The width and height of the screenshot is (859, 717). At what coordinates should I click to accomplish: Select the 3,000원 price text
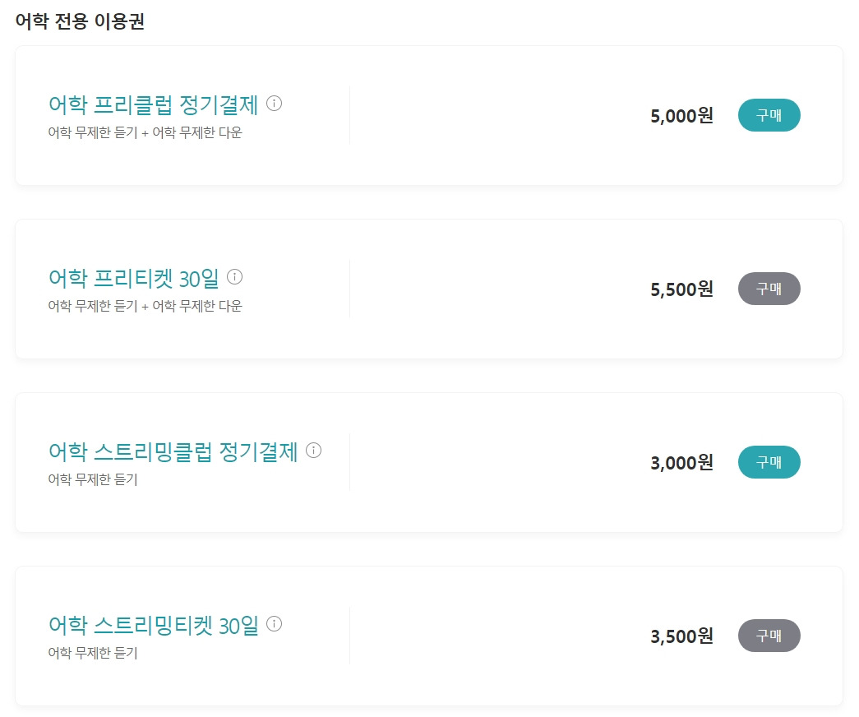click(681, 463)
